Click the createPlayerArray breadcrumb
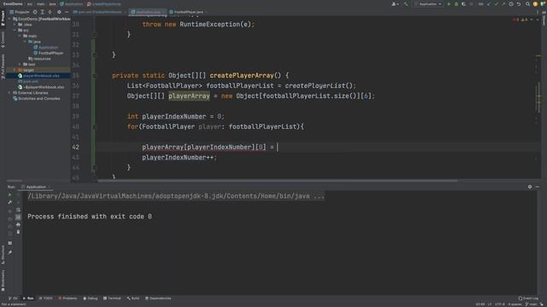547x307 pixels. point(103,4)
